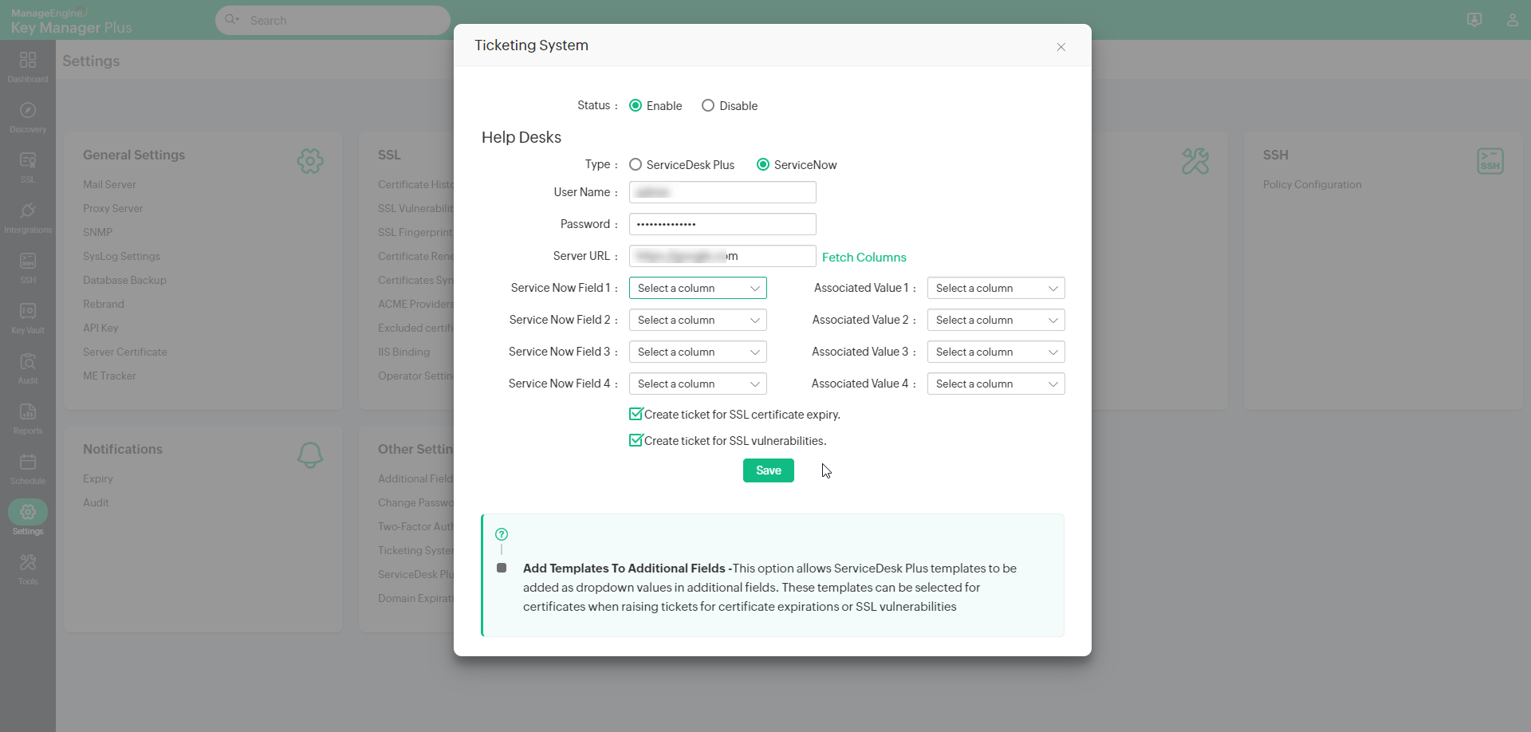Click the Save button
1531x732 pixels.
pos(769,470)
